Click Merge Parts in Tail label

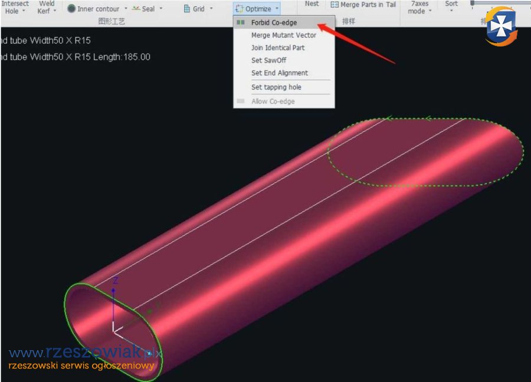(x=368, y=4)
